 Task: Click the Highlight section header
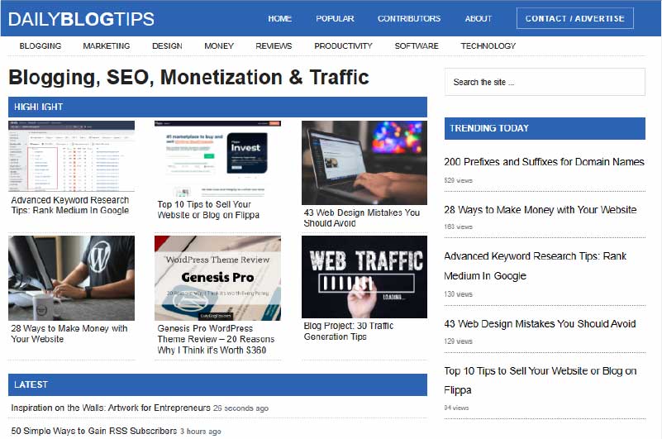217,107
